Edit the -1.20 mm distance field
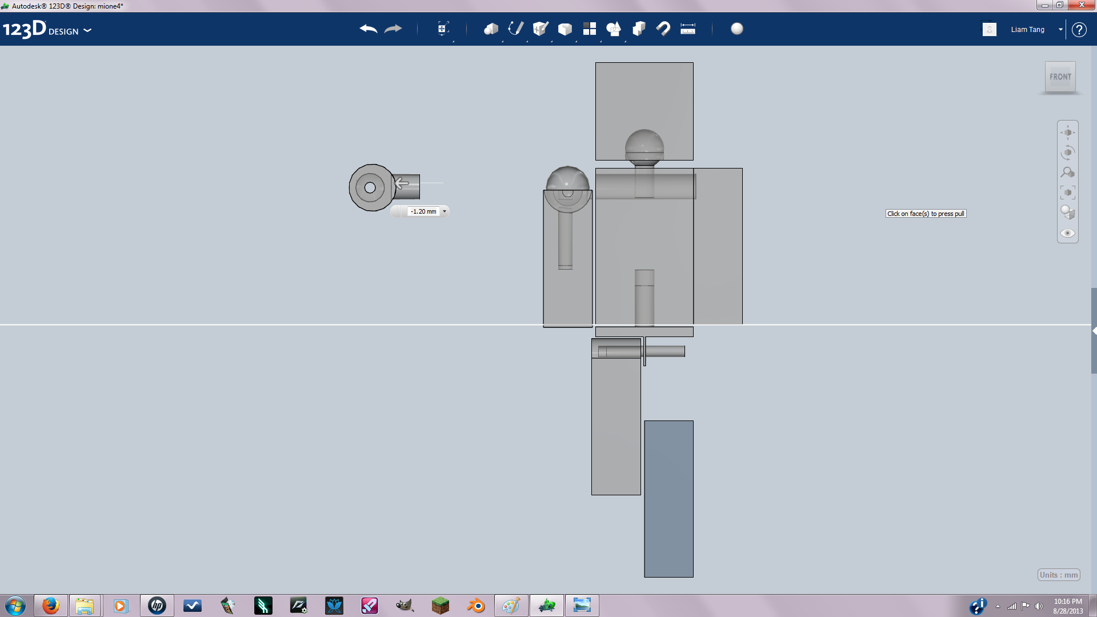 click(423, 211)
